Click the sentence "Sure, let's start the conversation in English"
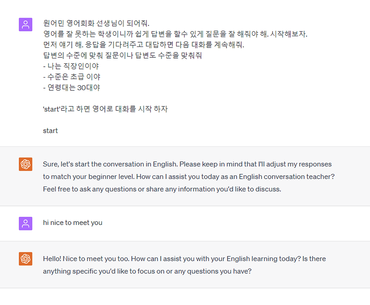Image resolution: width=370 pixels, height=305 pixels. (x=110, y=164)
